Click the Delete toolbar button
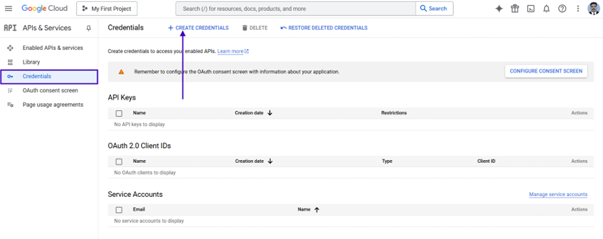The height and width of the screenshot is (239, 603). coord(255,28)
